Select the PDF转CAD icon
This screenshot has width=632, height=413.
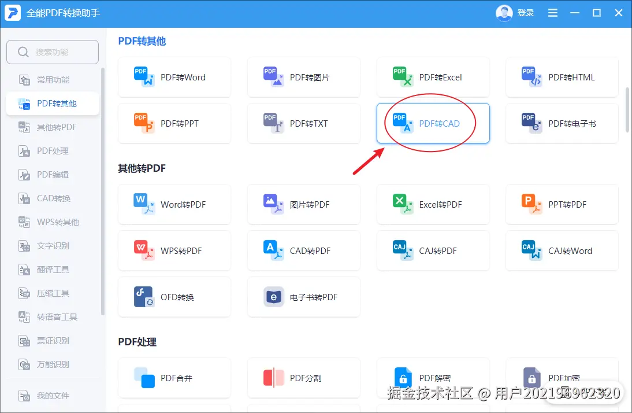click(403, 123)
